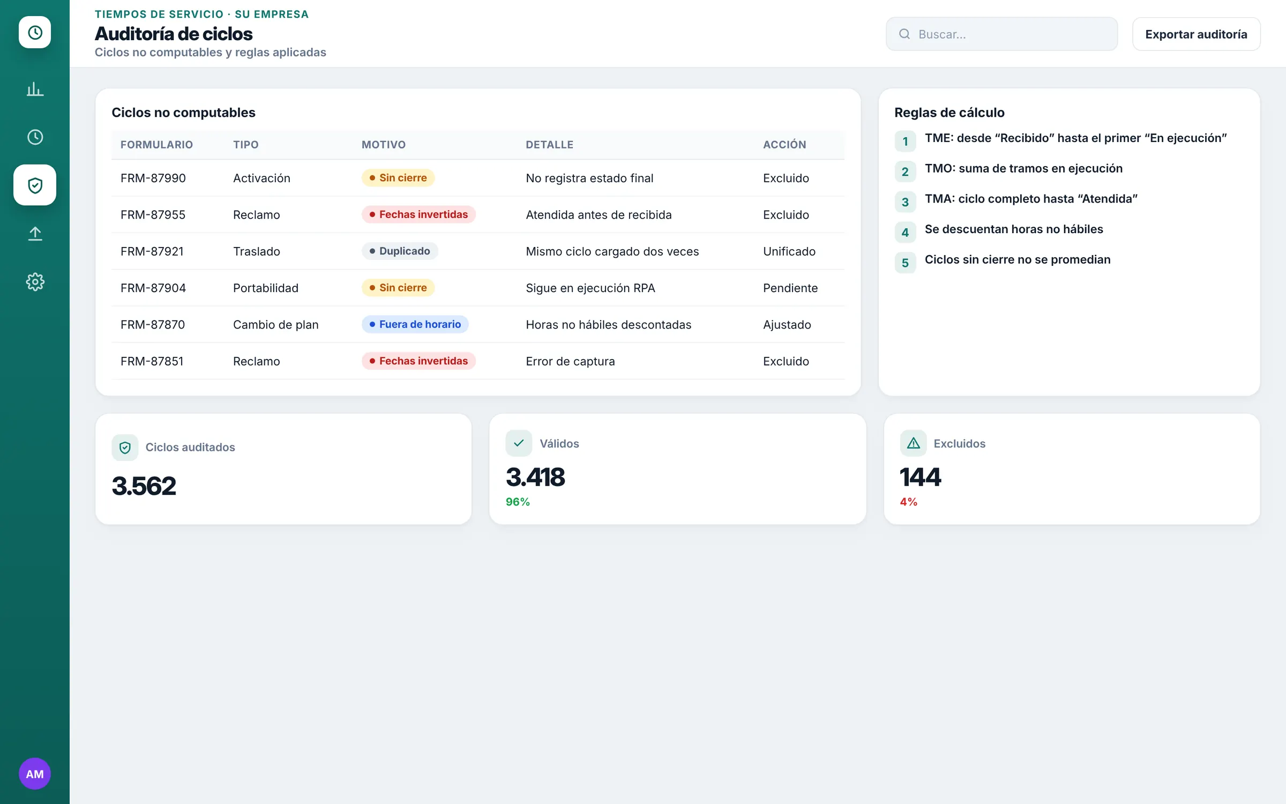1286x804 pixels.
Task: Select form ID FRM-87870
Action: pyautogui.click(x=153, y=325)
